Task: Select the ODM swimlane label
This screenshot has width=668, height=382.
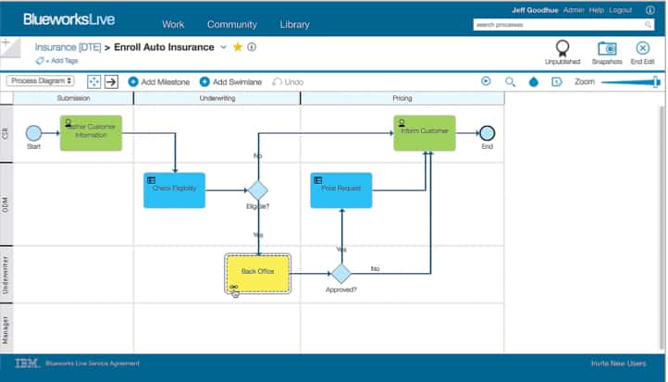Action: (x=6, y=204)
